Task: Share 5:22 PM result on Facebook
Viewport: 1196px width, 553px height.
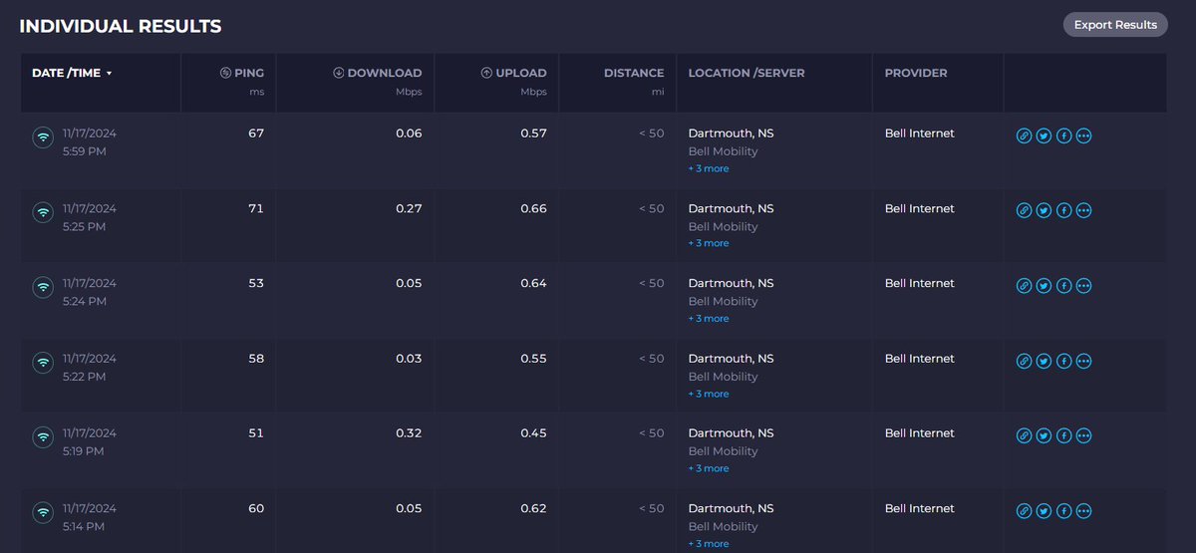Action: [1063, 361]
